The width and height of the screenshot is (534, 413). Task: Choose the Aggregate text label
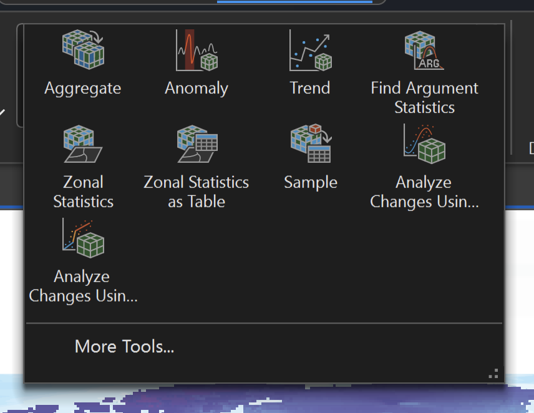[83, 89]
